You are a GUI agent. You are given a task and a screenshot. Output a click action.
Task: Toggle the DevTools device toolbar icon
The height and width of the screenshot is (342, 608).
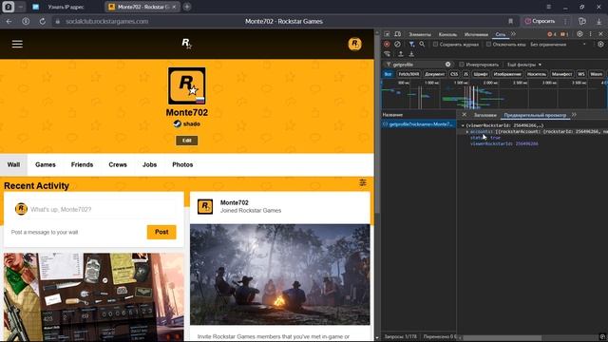(397, 34)
